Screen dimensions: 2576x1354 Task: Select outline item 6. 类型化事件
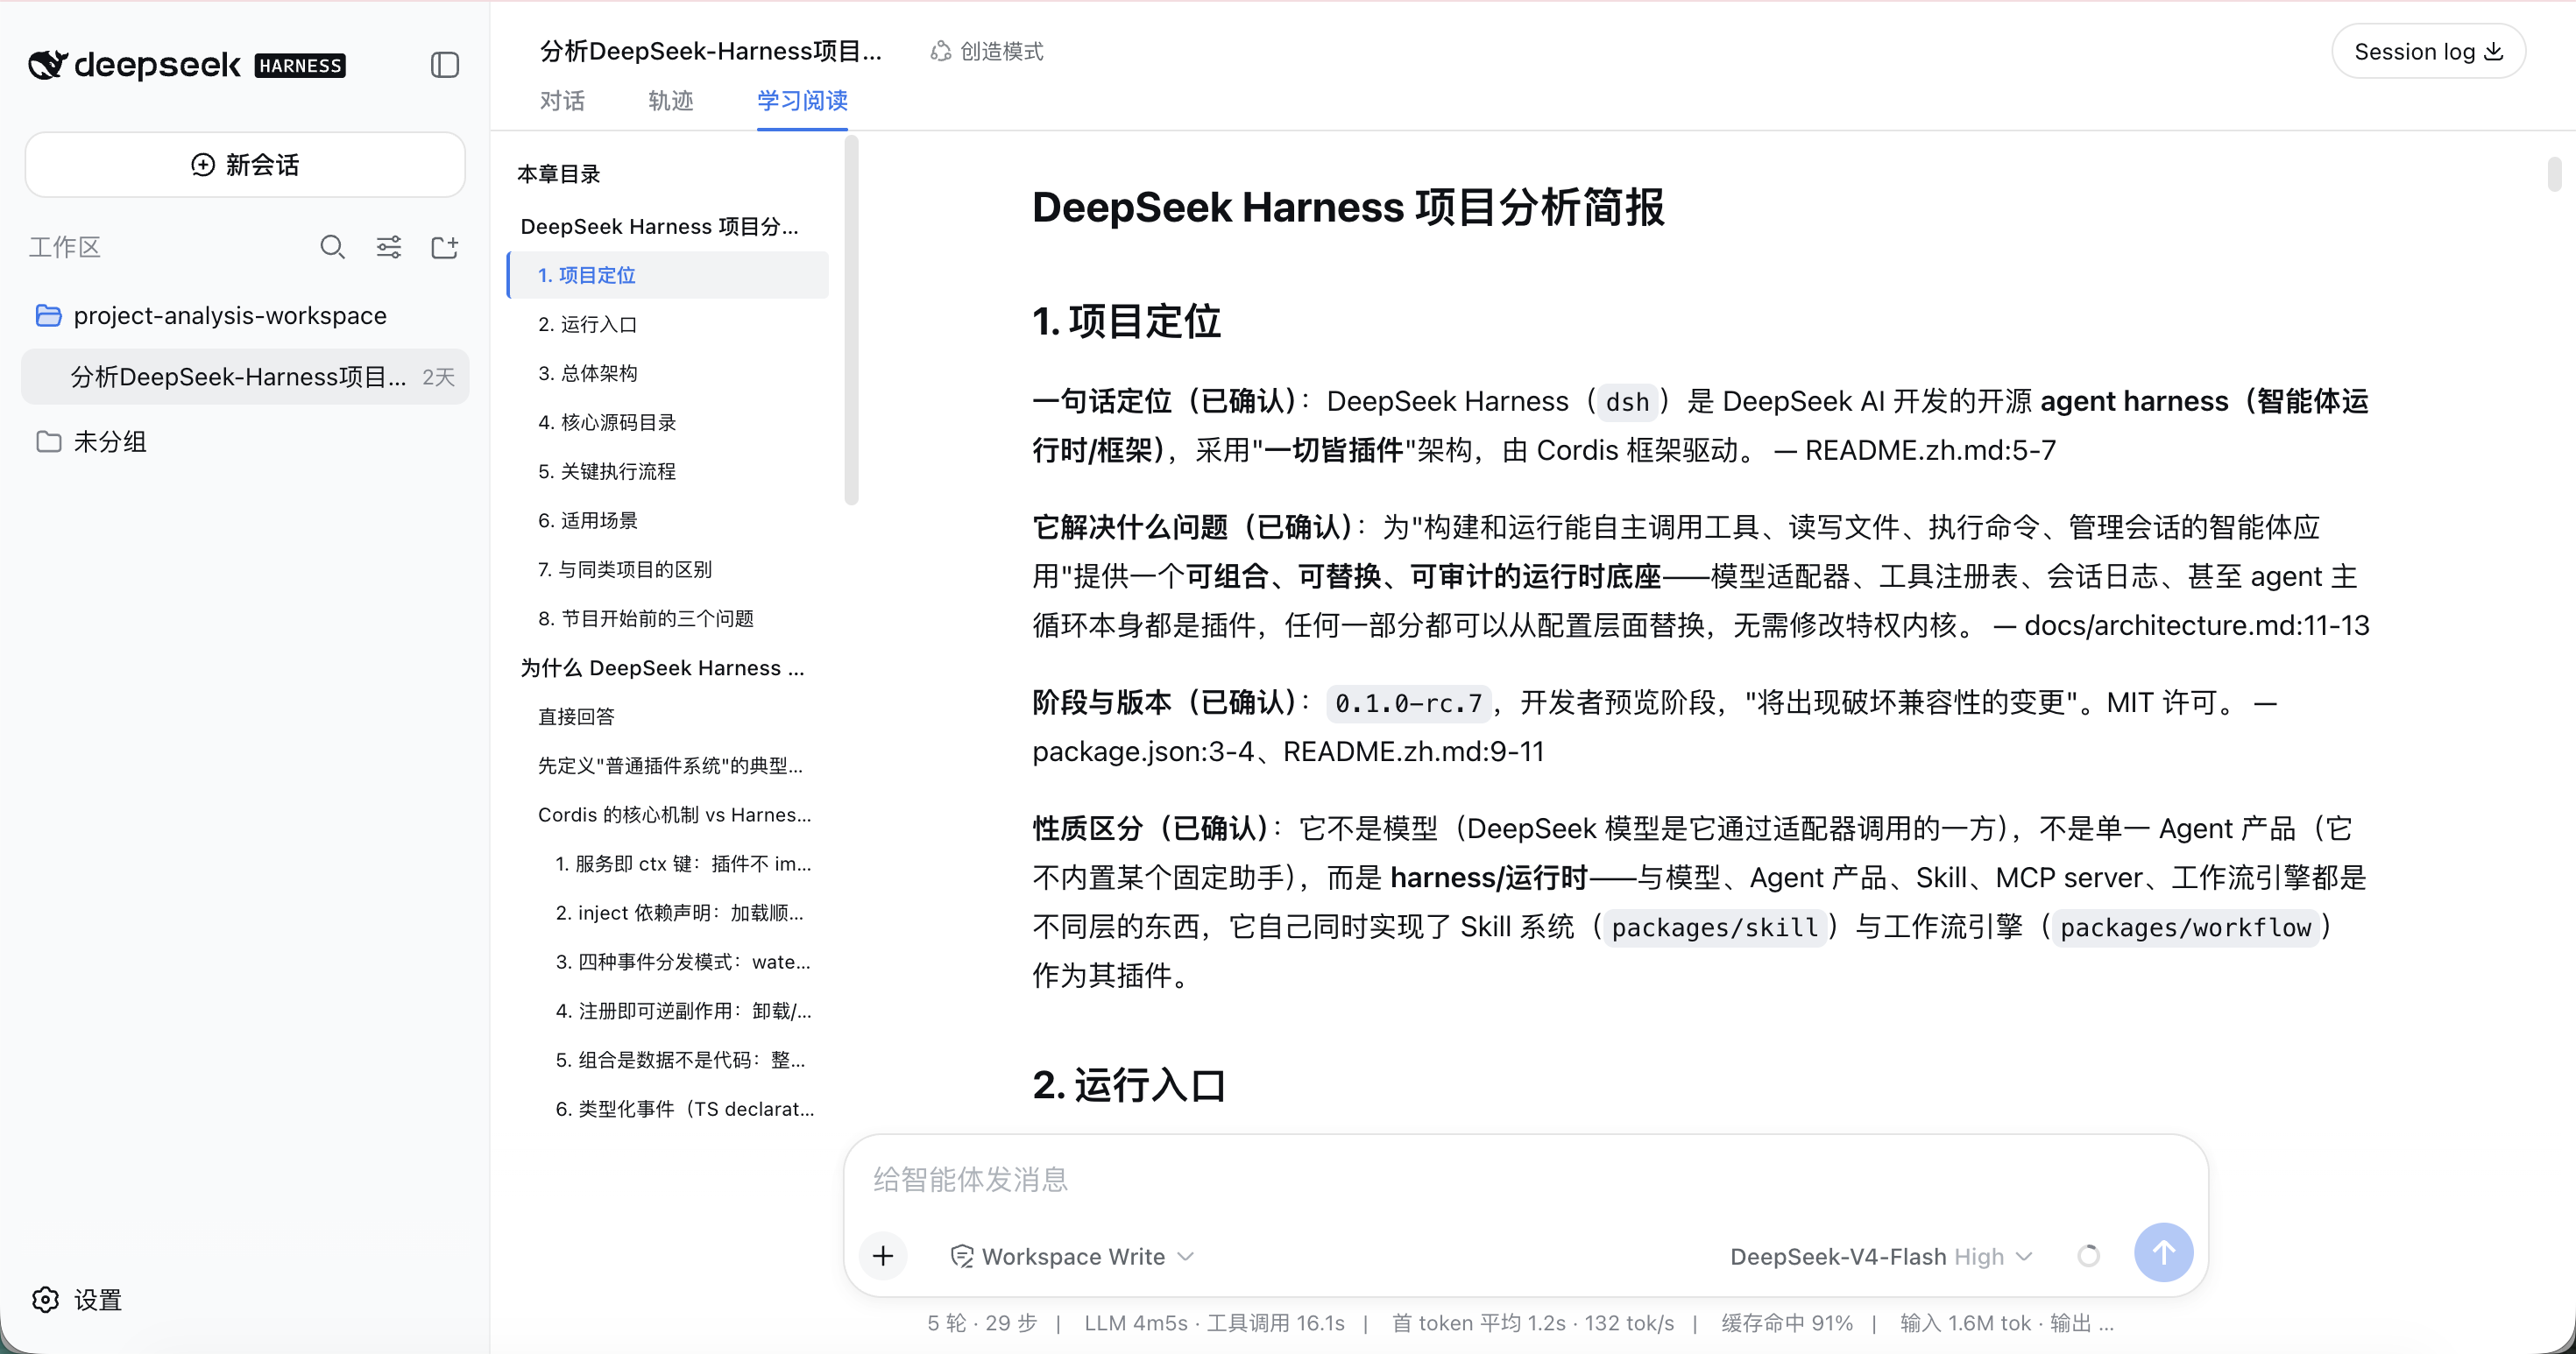tap(668, 1108)
